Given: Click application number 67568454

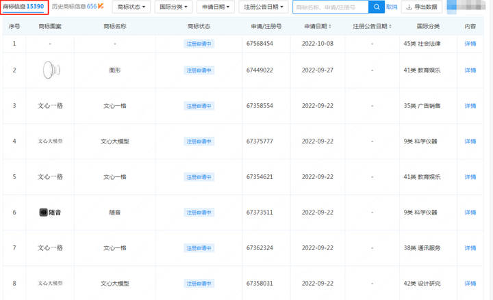Looking at the screenshot, I should [260, 44].
